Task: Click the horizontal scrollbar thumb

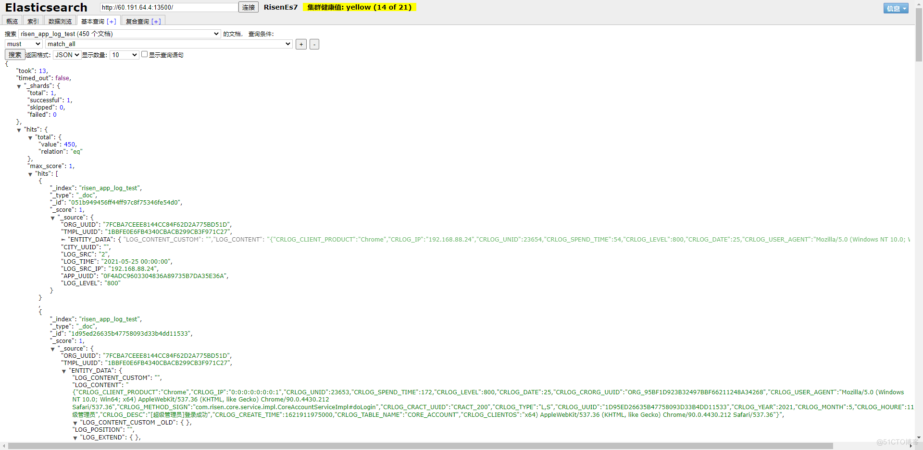Action: pyautogui.click(x=421, y=446)
